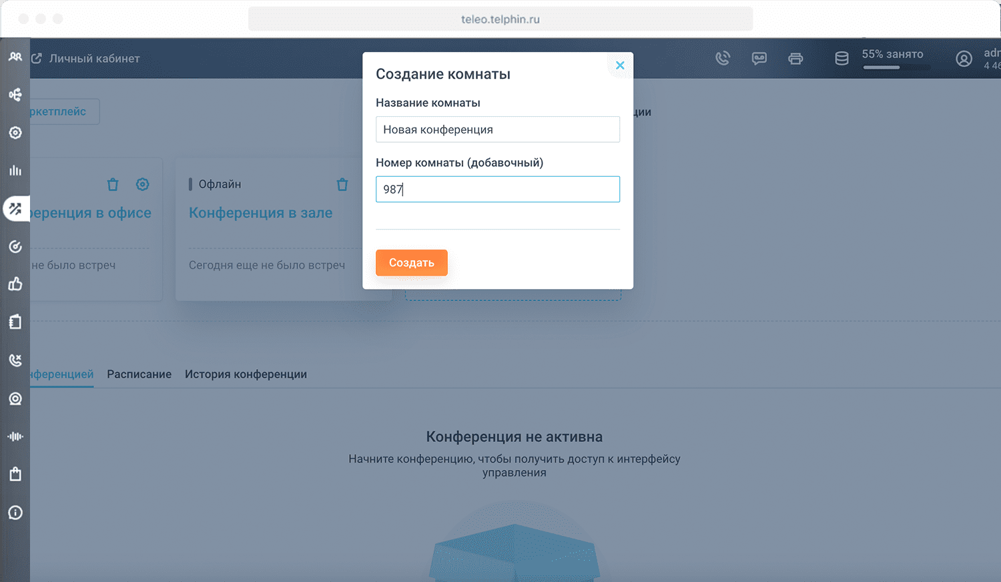
Task: Open the gear settings icon in the sidebar
Action: pos(15,133)
